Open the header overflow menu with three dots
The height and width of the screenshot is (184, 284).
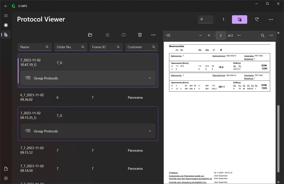pyautogui.click(x=271, y=19)
